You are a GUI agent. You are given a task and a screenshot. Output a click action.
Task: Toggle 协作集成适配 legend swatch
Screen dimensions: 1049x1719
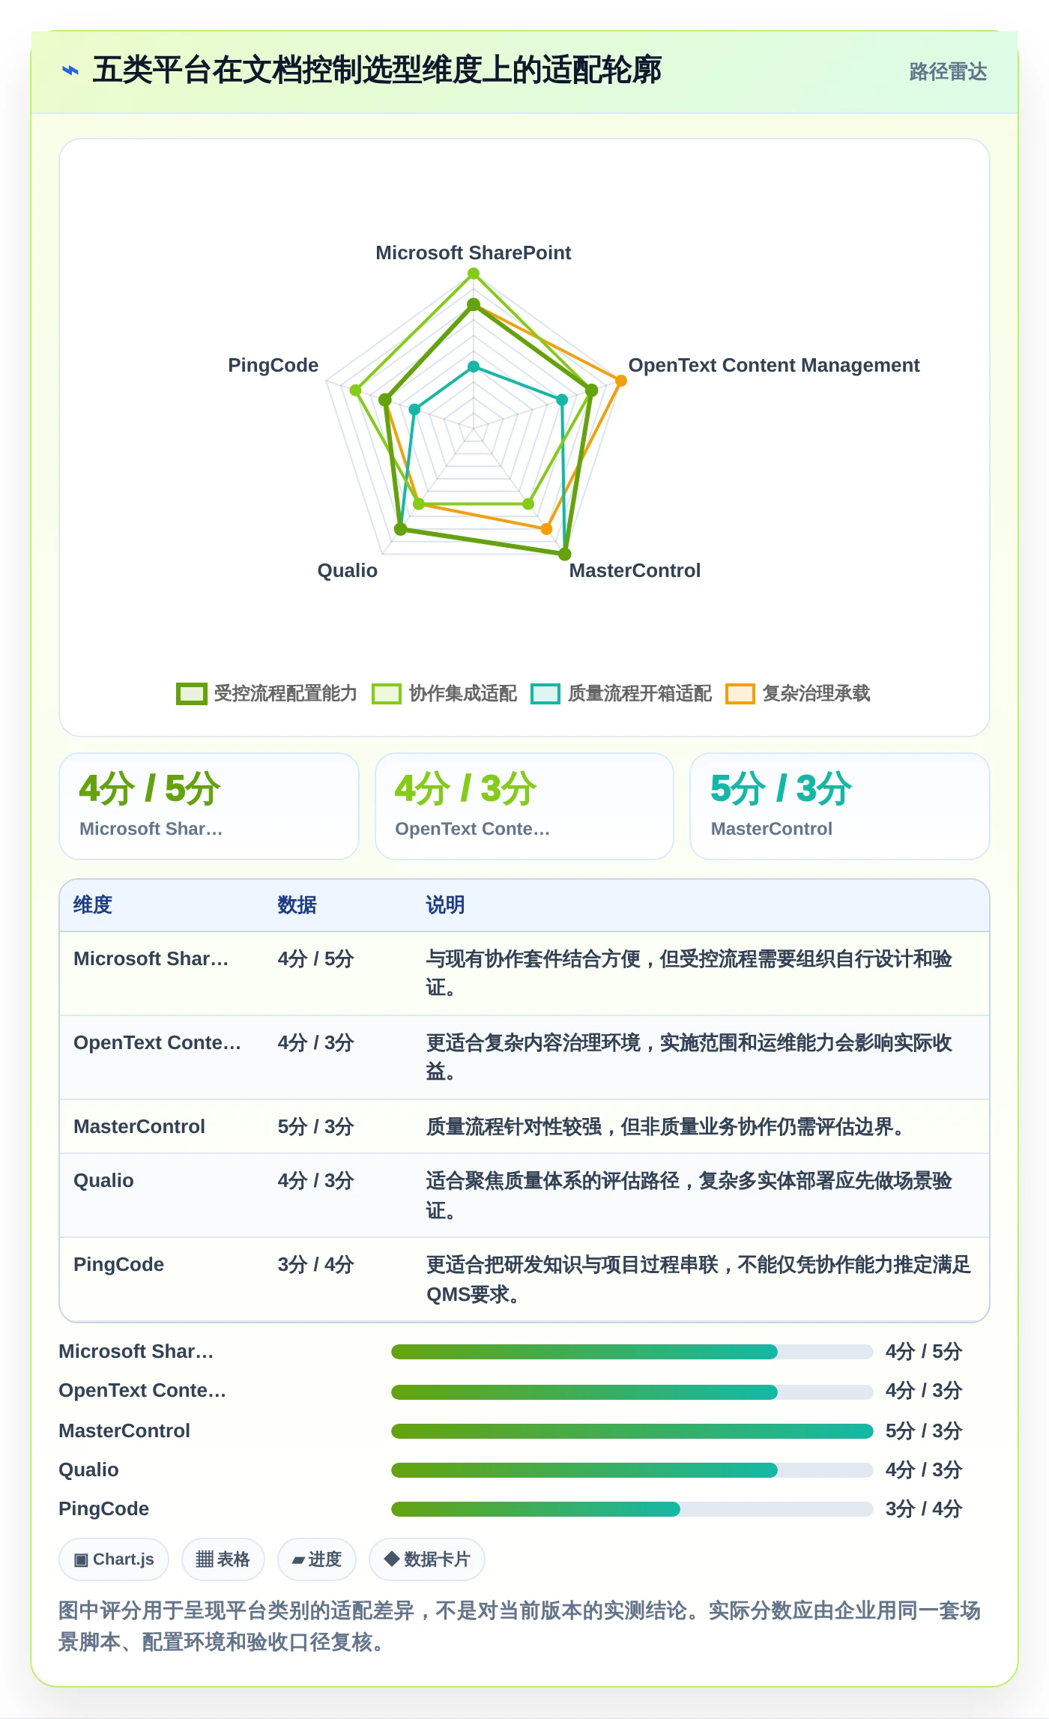387,694
